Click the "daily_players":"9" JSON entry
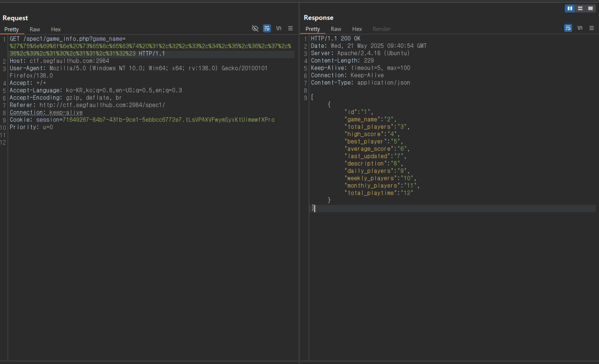Viewport: 599px width, 364px height. (x=377, y=171)
